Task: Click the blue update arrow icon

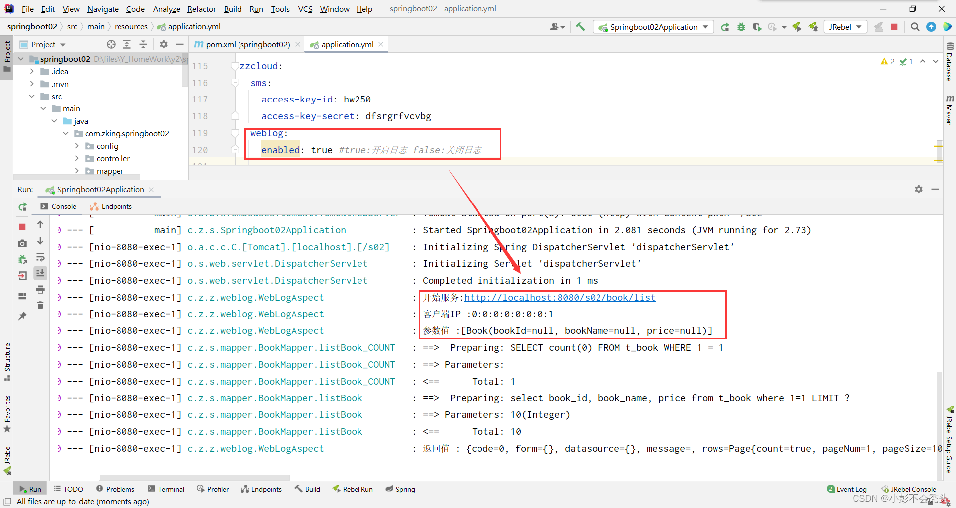Action: (x=931, y=27)
